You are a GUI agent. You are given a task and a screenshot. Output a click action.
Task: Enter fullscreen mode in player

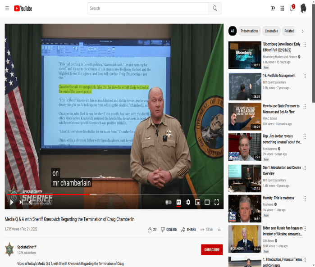(x=216, y=202)
